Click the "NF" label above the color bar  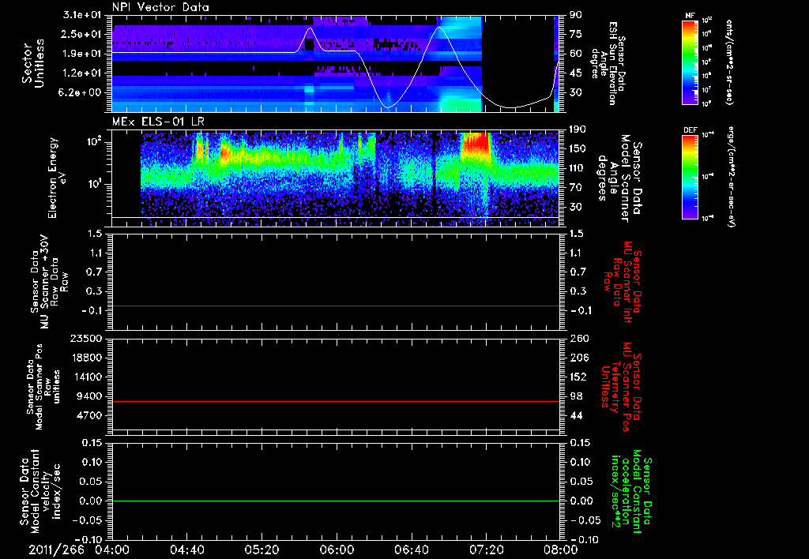tap(690, 16)
